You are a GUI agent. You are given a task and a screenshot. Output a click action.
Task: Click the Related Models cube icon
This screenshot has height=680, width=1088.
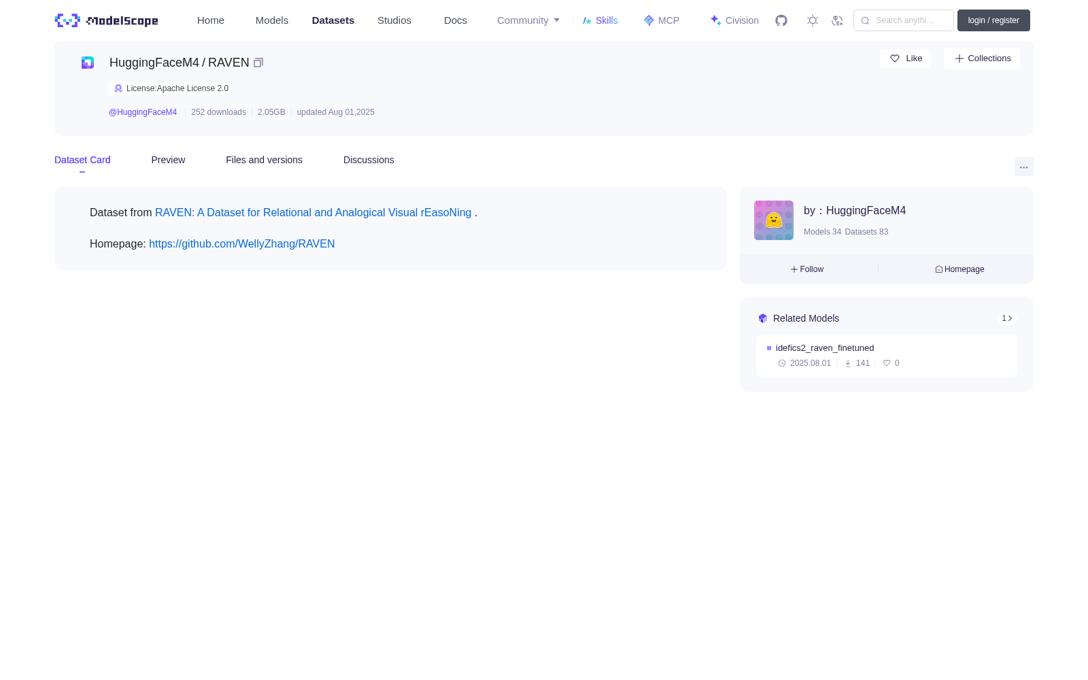click(x=763, y=318)
